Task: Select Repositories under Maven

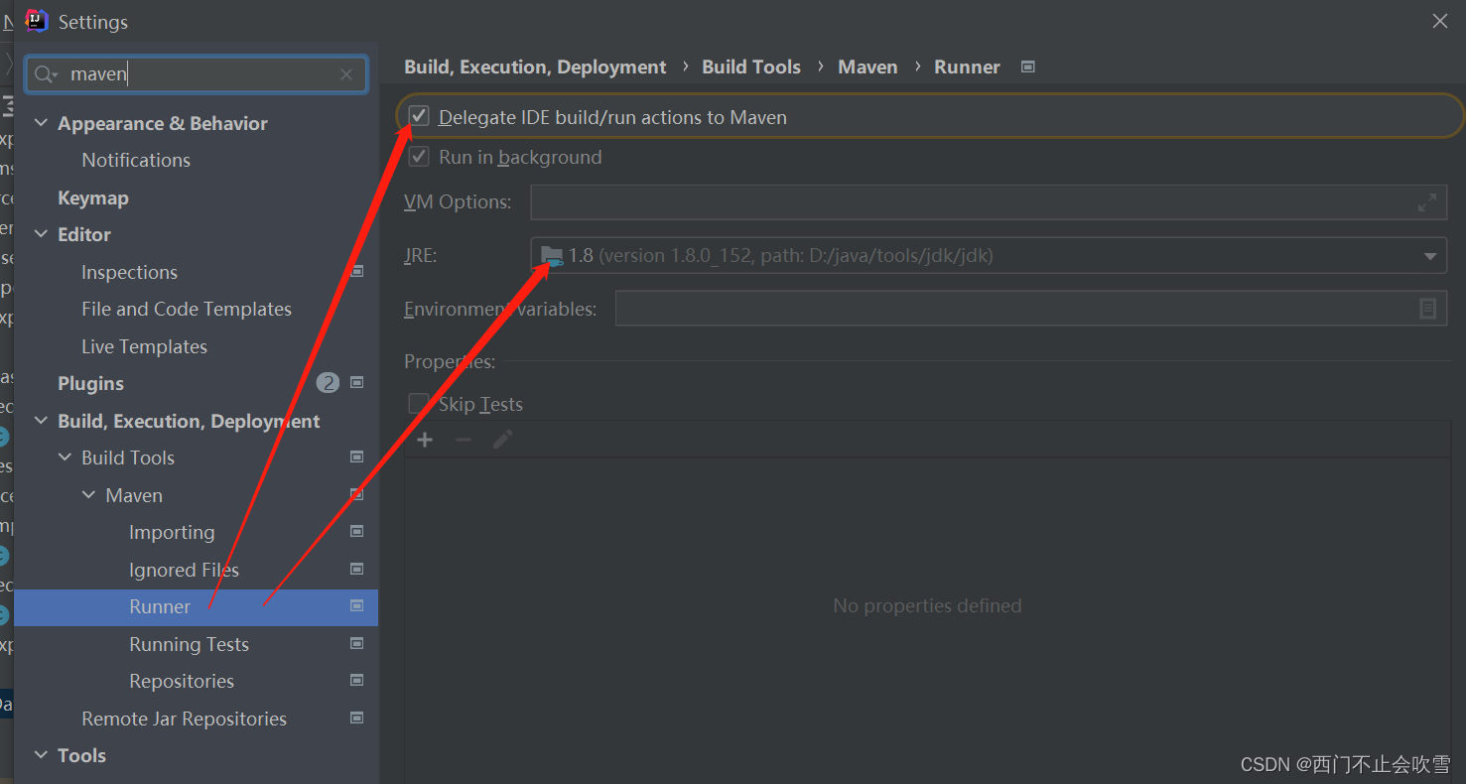Action: click(182, 681)
